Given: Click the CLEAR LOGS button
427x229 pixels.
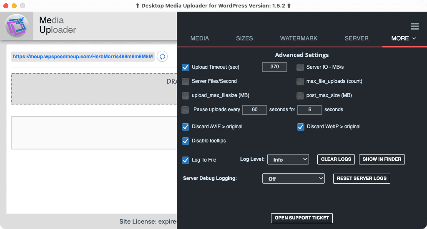Looking at the screenshot, I should [x=336, y=159].
